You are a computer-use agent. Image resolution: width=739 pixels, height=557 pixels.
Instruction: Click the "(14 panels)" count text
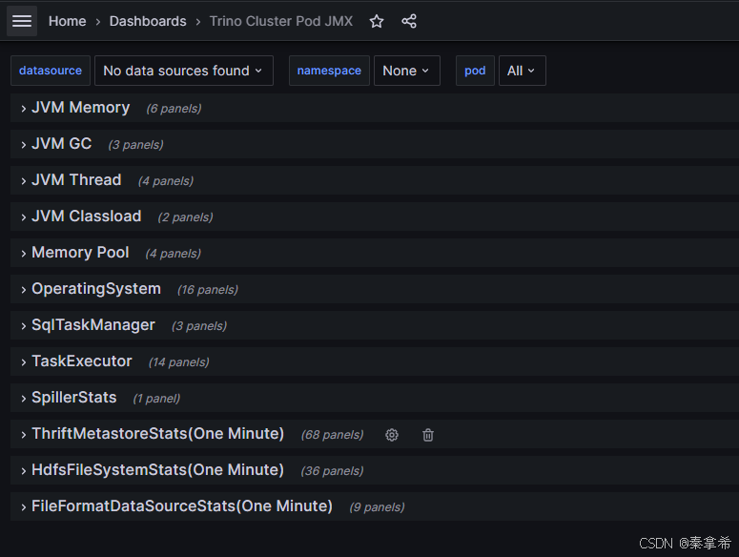179,362
